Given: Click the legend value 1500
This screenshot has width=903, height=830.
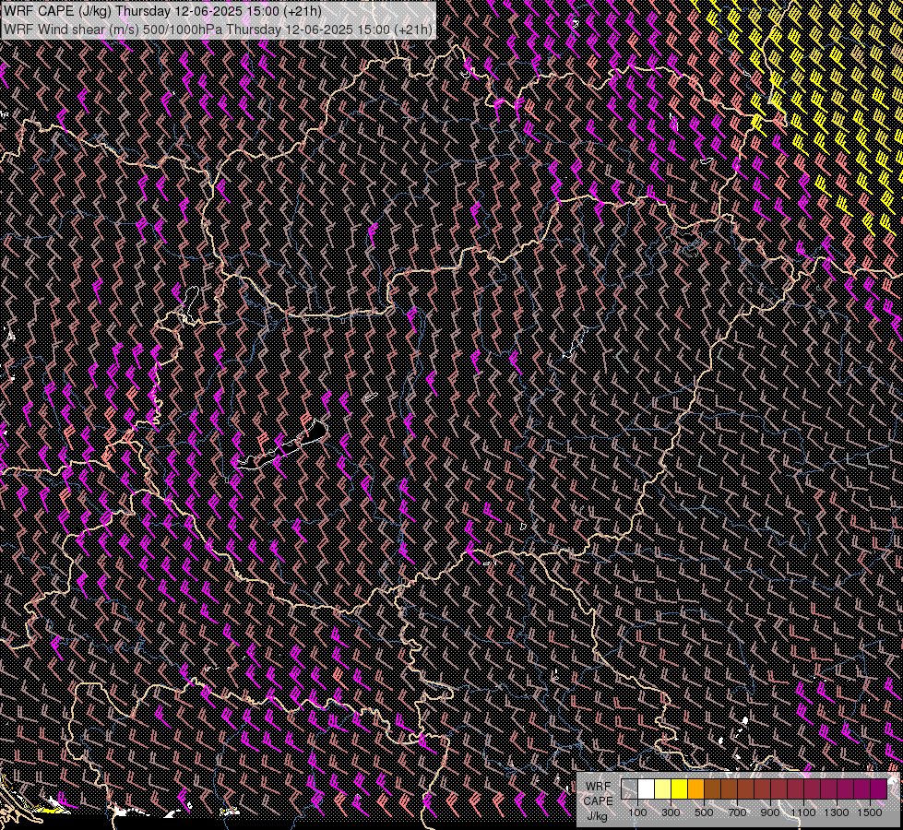Looking at the screenshot, I should [x=870, y=812].
